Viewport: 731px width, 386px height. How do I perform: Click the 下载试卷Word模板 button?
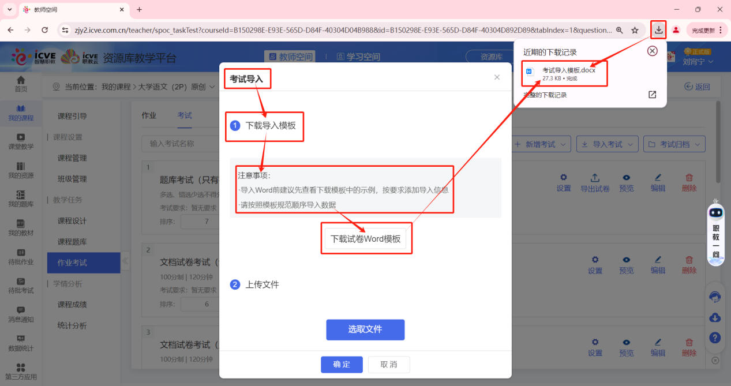[x=366, y=238]
